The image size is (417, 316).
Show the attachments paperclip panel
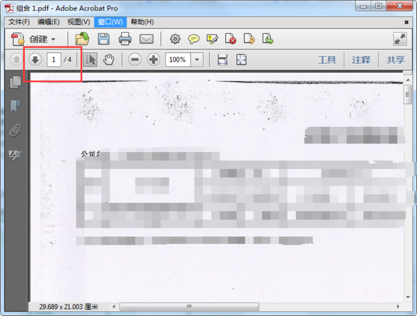pyautogui.click(x=15, y=131)
